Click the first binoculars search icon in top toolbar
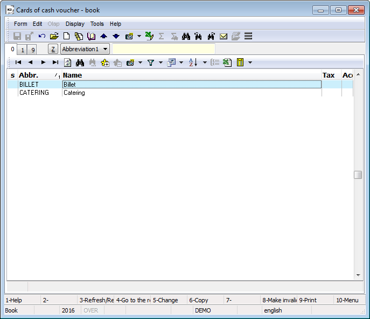This screenshot has height=319, width=370. (x=186, y=36)
